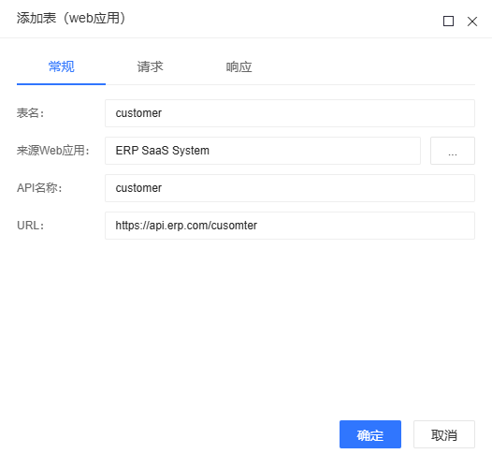
Task: Focus the API名称 input field
Action: (x=290, y=188)
